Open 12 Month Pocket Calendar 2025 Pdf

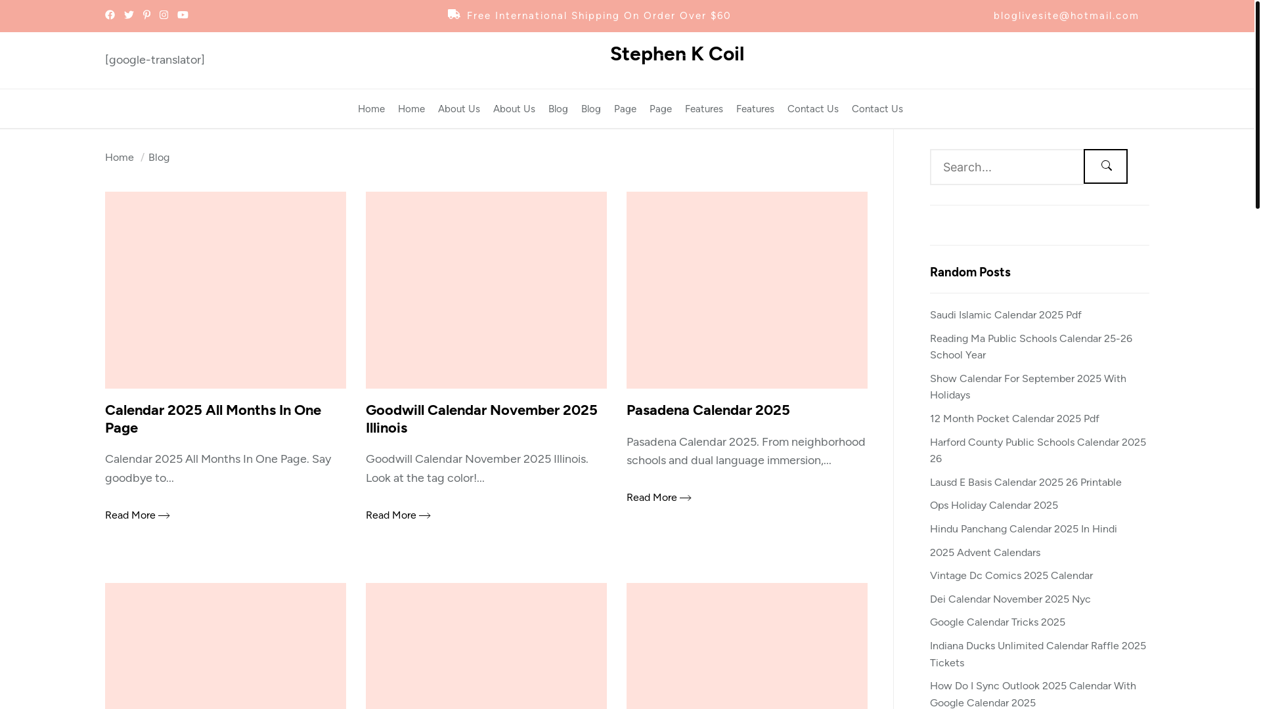tap(1014, 419)
